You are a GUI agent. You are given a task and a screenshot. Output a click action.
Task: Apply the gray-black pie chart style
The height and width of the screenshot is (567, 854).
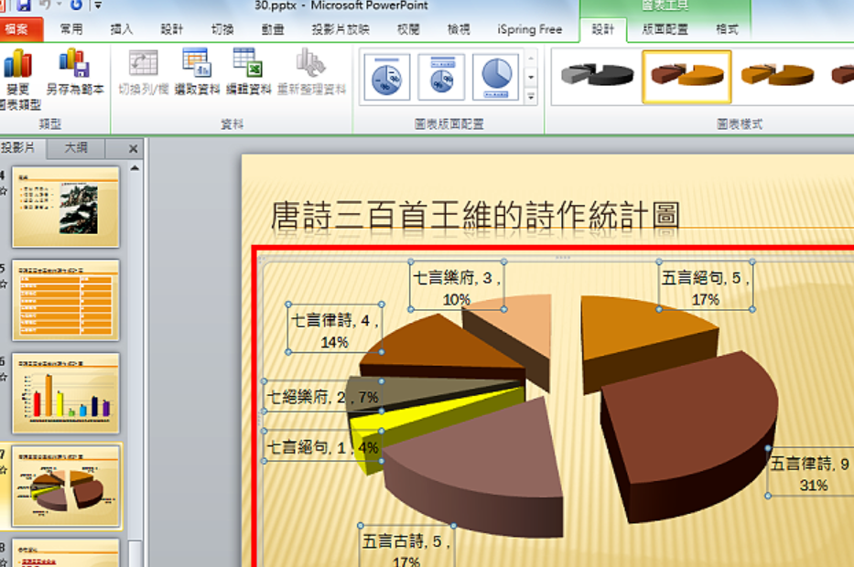(597, 76)
